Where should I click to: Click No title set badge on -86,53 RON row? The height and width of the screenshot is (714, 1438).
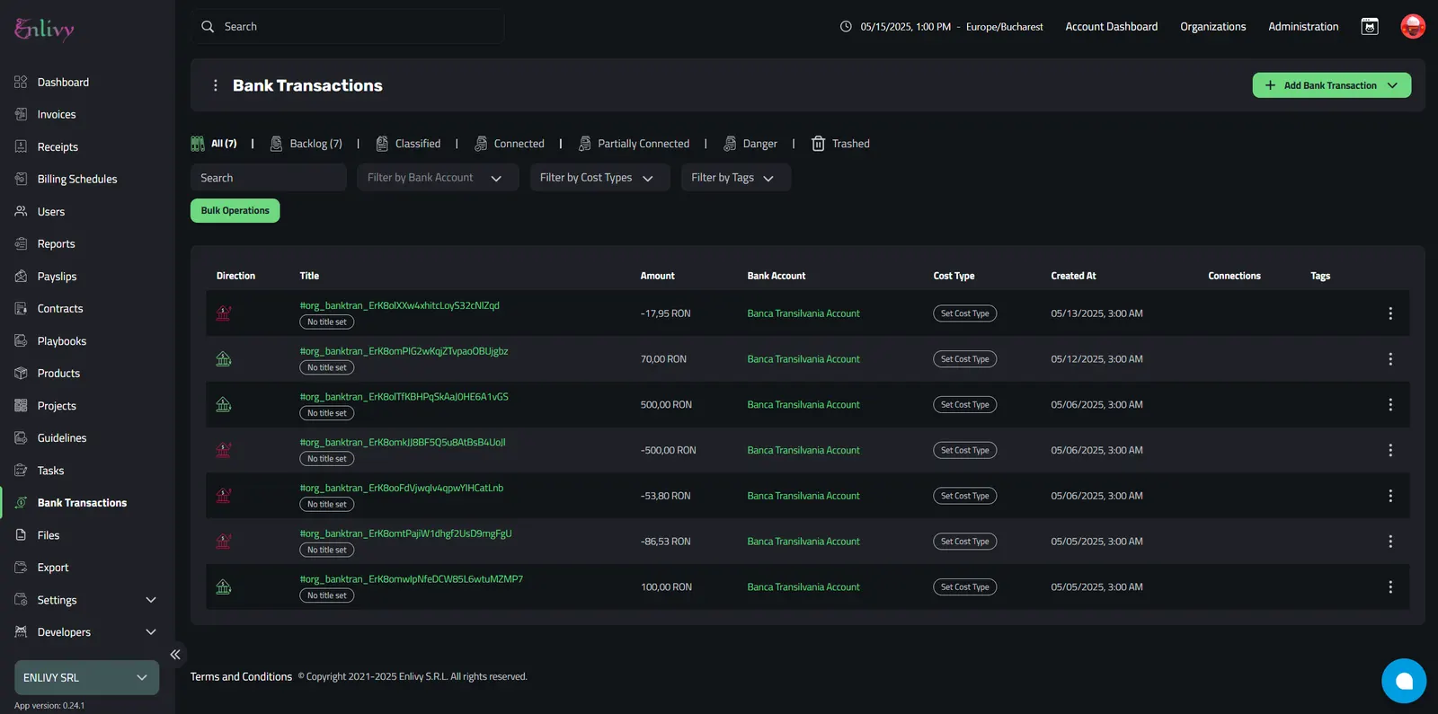326,550
